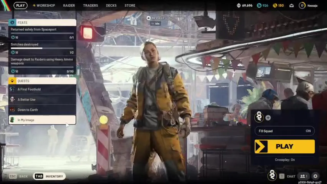Viewport: 327px width, 184px height.
Task: Click the A Better Use quest giver portrait
Action: pos(12,99)
